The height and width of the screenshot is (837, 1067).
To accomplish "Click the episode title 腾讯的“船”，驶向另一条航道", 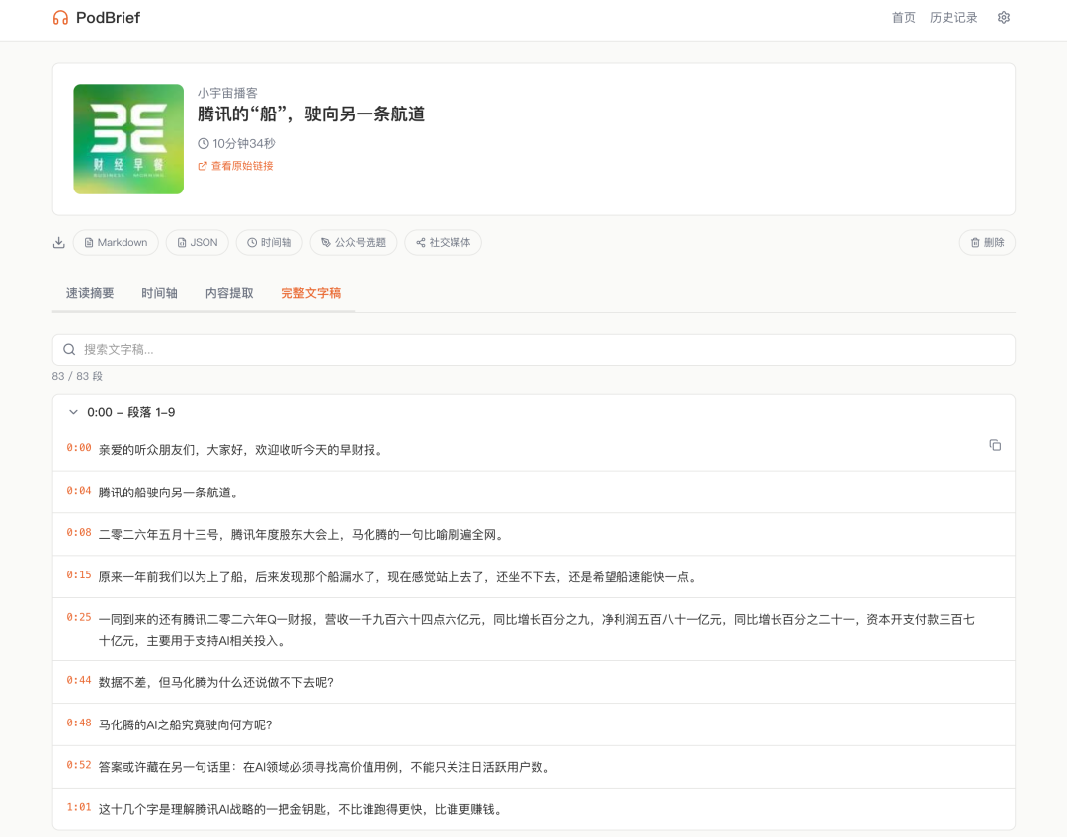I will pos(311,114).
